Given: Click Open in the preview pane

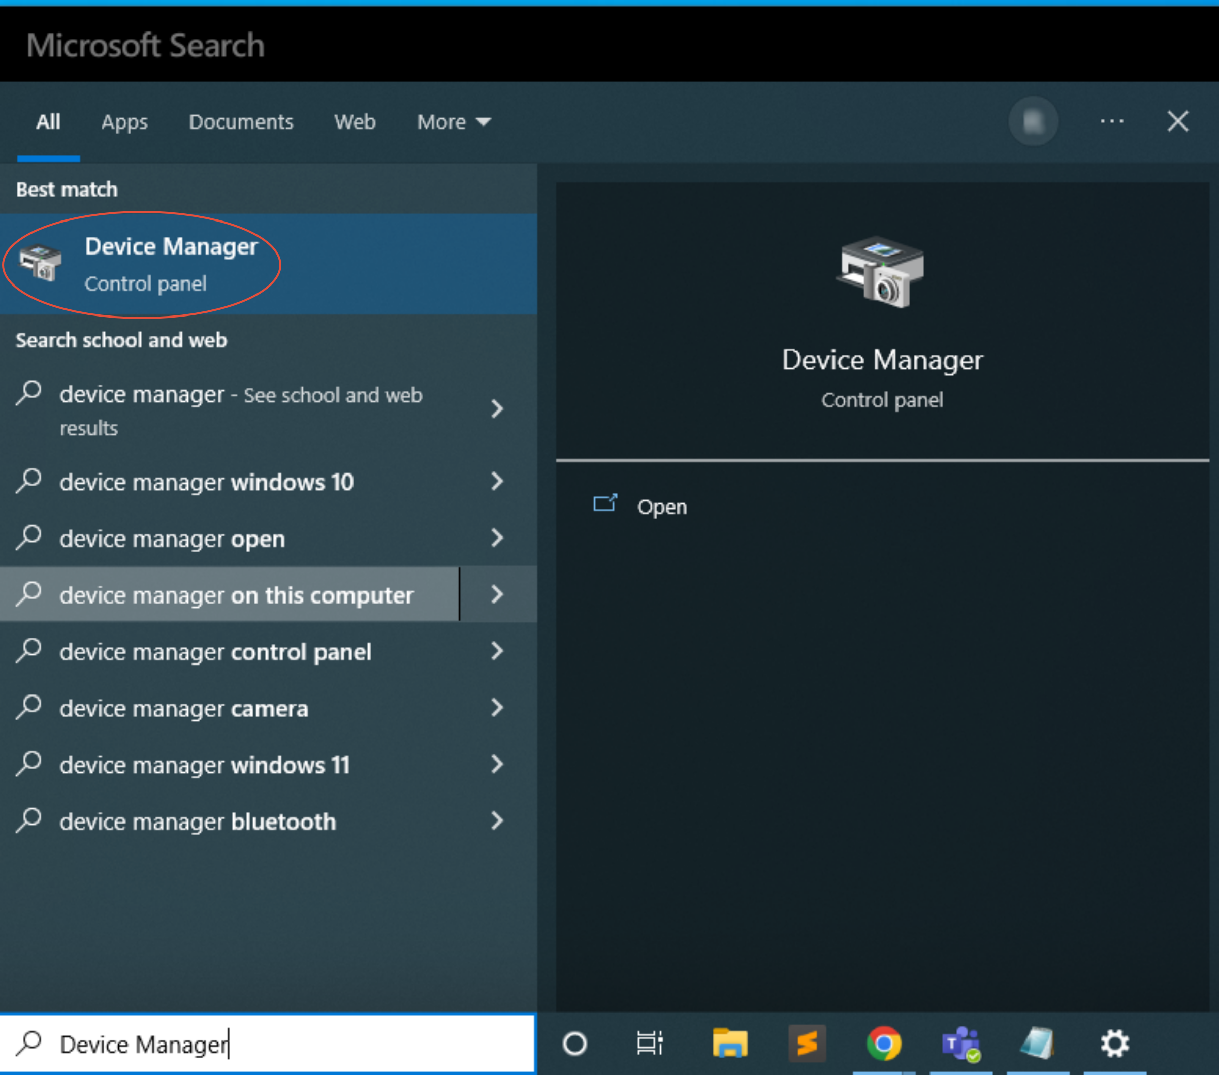Looking at the screenshot, I should click(x=661, y=507).
